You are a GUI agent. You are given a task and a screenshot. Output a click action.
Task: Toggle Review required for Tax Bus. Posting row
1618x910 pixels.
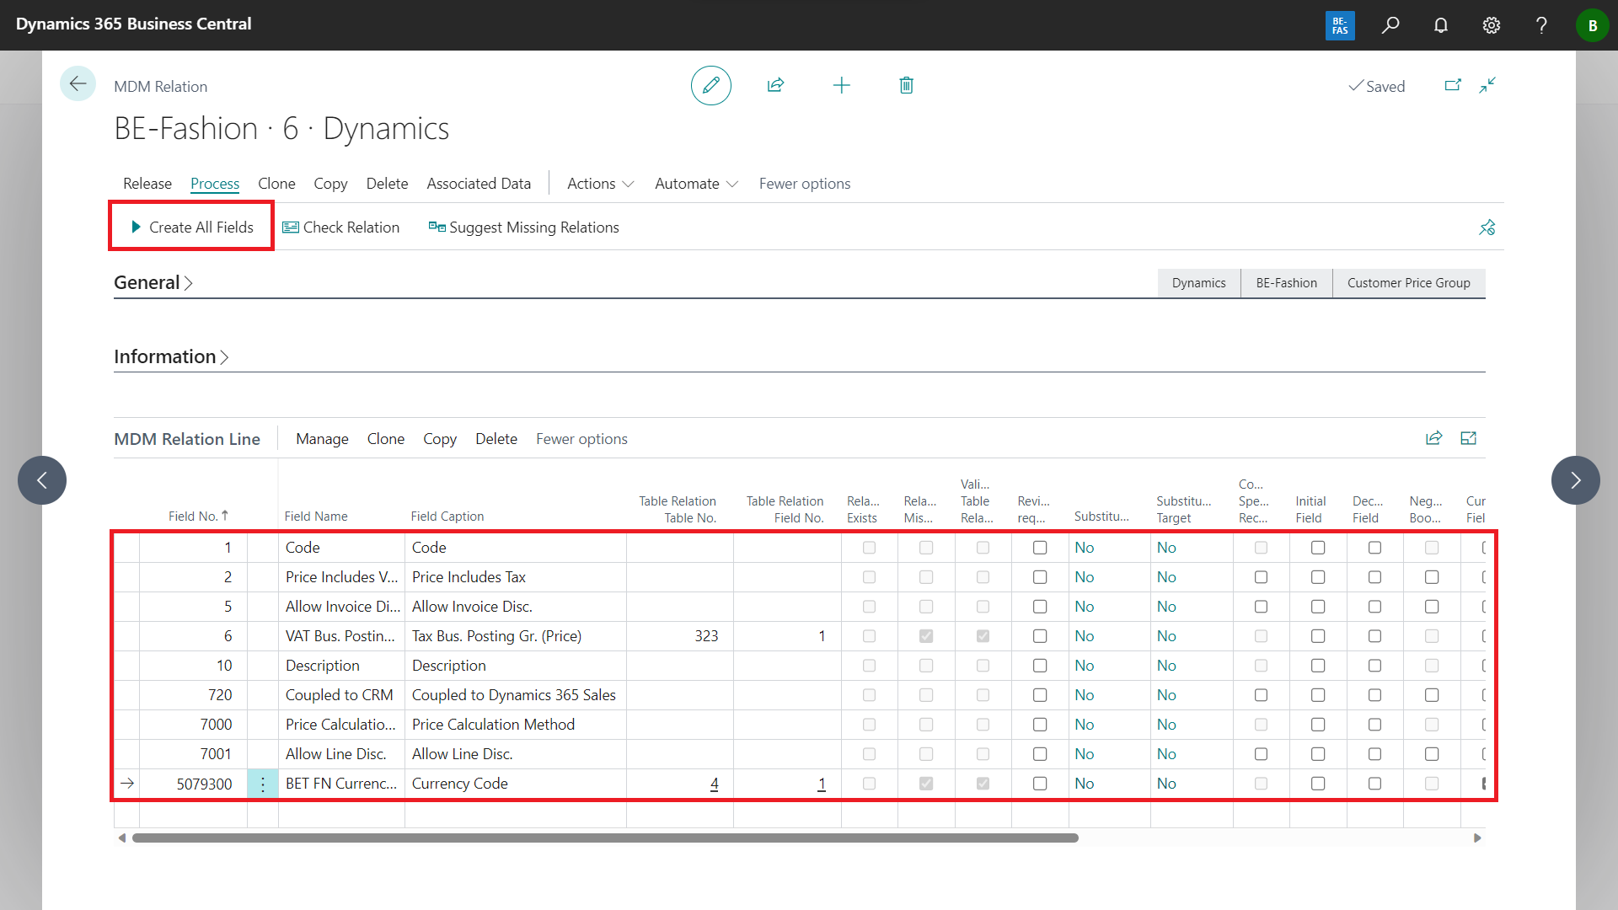point(1040,636)
